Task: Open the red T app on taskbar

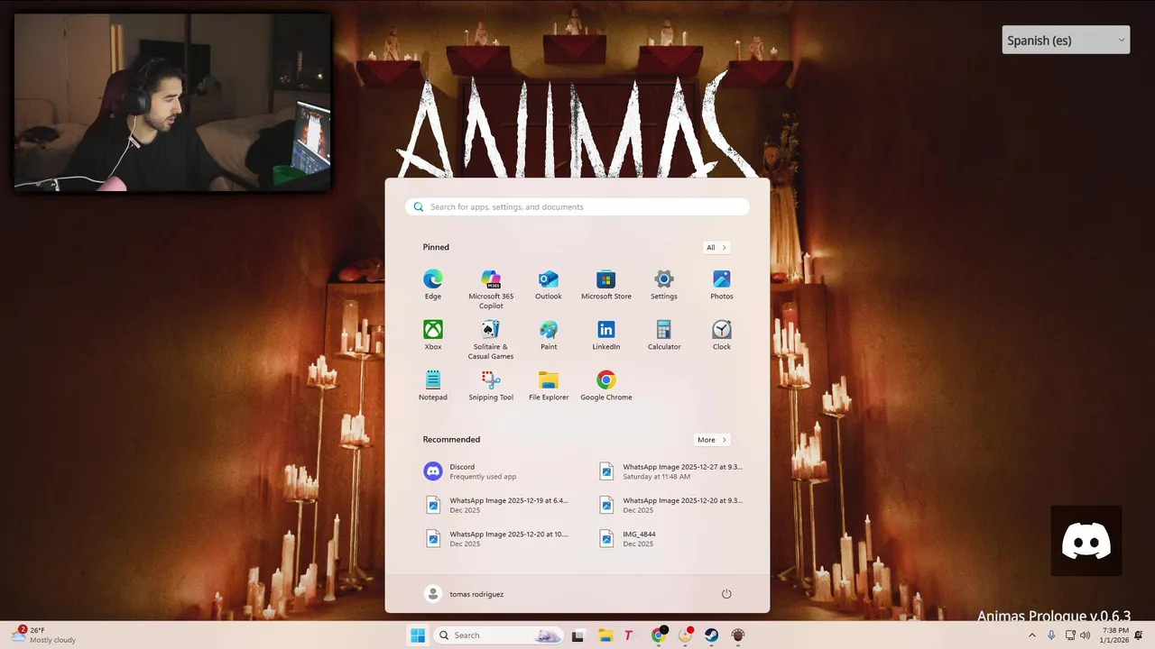Action: pos(629,635)
